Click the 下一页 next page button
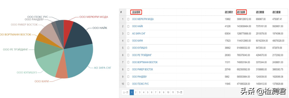The height and width of the screenshot is (98, 289). 179,92
